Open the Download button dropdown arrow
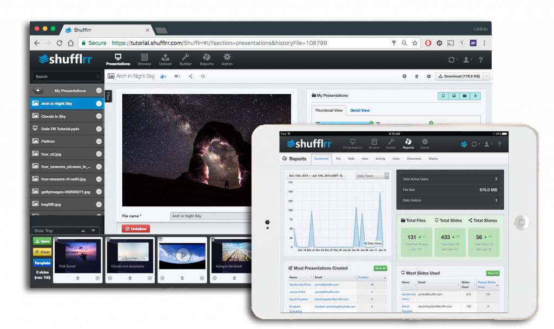554x329 pixels. pos(487,77)
